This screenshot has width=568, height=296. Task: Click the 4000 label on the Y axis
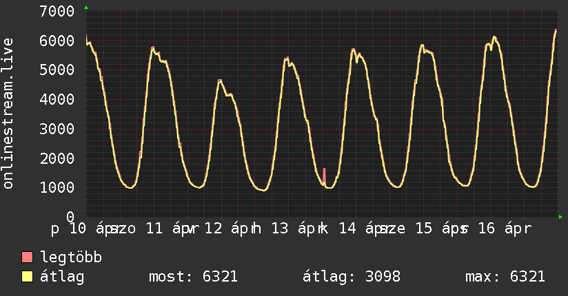tap(57, 100)
